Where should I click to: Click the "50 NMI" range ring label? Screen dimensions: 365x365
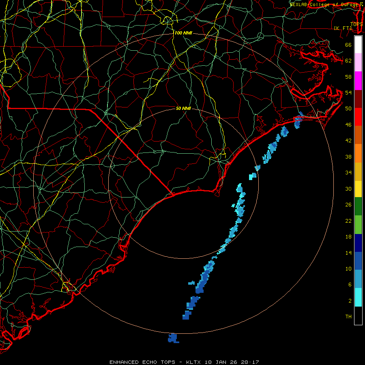[183, 108]
